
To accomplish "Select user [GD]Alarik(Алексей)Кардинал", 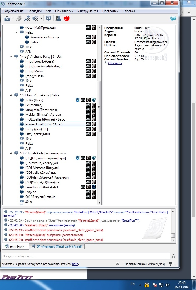I will coord(47,177).
